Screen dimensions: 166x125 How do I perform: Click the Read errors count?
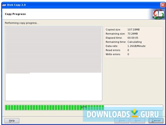click(128, 50)
